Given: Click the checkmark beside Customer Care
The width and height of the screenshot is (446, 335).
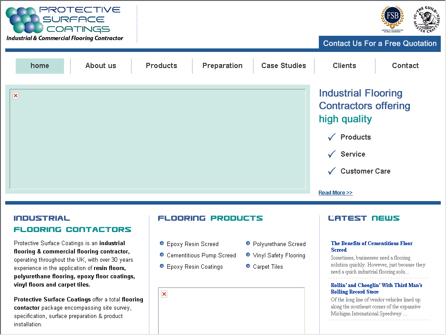Looking at the screenshot, I should (331, 171).
